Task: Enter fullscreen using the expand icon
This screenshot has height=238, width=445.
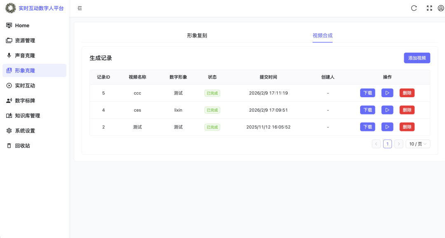Action: click(429, 8)
